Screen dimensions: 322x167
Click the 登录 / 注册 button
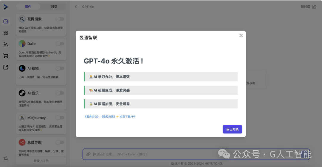point(41,161)
